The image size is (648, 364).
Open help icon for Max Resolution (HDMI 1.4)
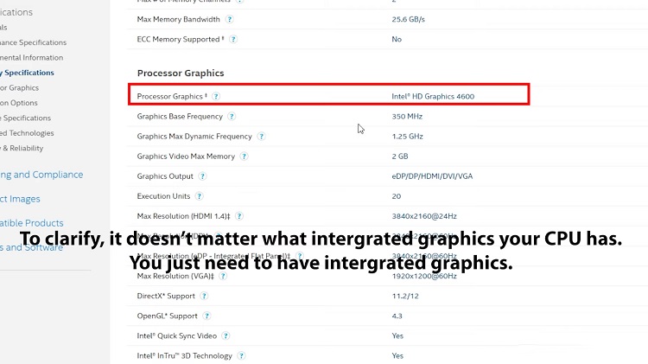coord(238,216)
